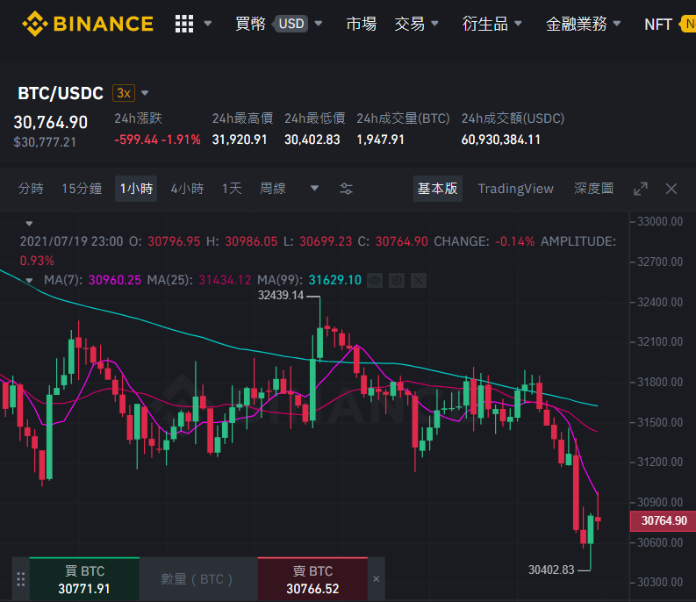Viewport: 696px width, 602px height.
Task: Select the 周線 interval
Action: [273, 189]
